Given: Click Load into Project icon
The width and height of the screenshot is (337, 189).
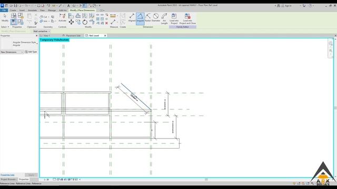Looking at the screenshot, I should [x=174, y=19].
